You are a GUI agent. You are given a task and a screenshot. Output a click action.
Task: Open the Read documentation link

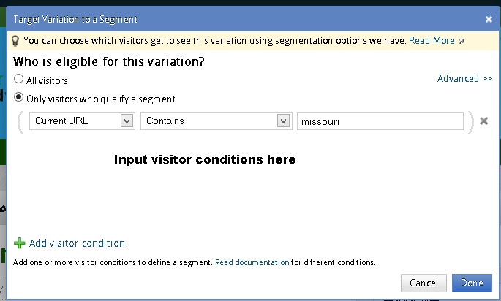[252, 262]
